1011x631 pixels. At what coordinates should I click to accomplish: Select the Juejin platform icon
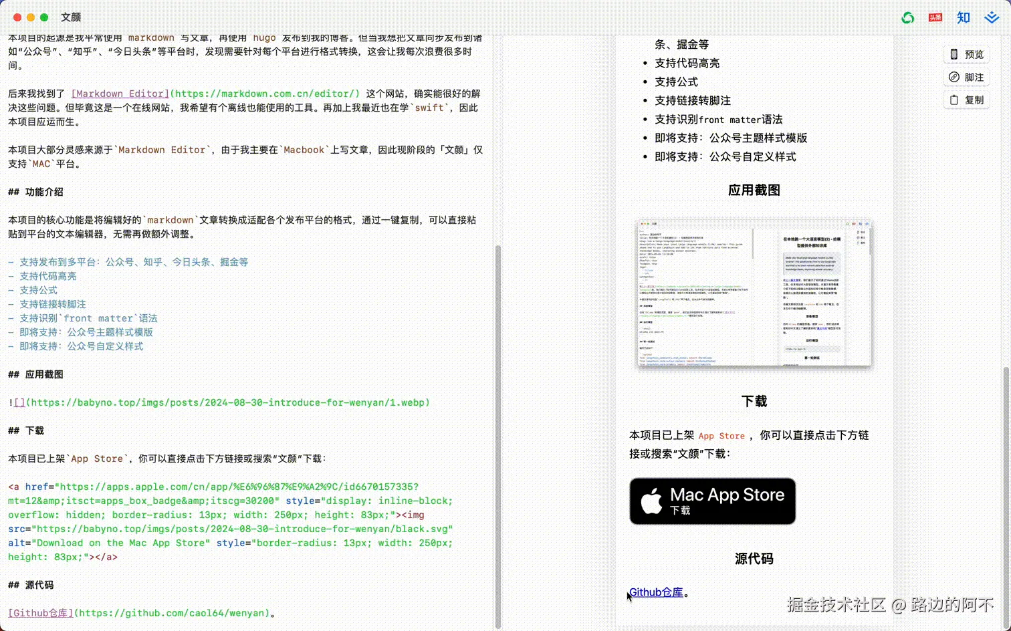pyautogui.click(x=992, y=17)
